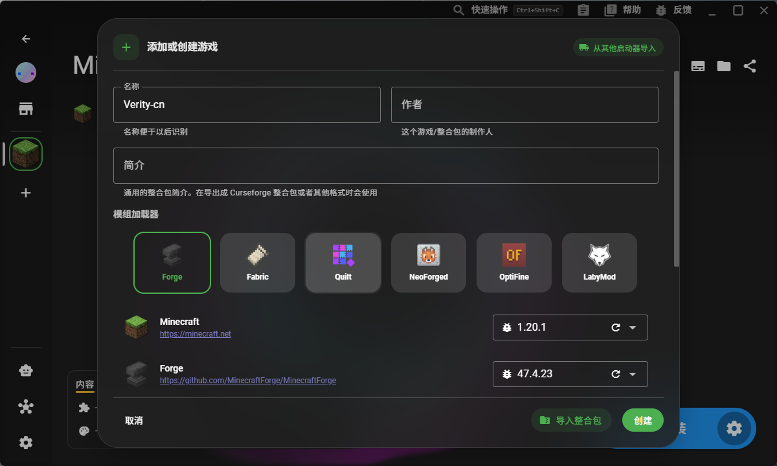Click the puzzle piece mods icon
This screenshot has height=466, width=777.
[84, 408]
